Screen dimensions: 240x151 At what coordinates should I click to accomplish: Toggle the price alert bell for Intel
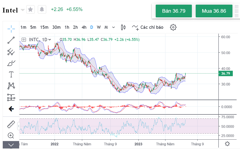[x=42, y=10]
